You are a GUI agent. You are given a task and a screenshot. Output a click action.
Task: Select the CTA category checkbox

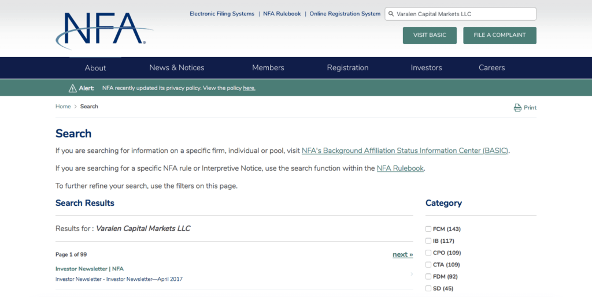[x=428, y=265]
